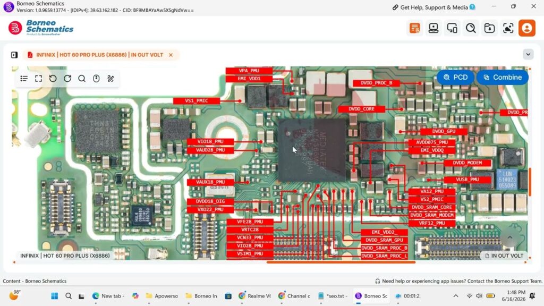Open the seo.txt Notepad taskbar item
544x306 pixels.
point(333,296)
